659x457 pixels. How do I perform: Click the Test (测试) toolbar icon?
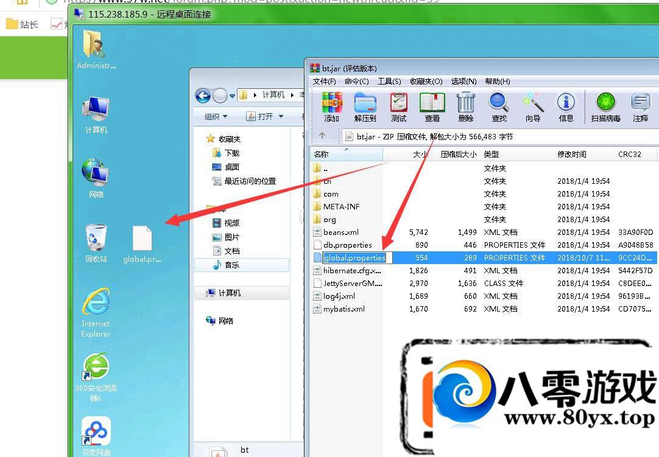(x=398, y=107)
